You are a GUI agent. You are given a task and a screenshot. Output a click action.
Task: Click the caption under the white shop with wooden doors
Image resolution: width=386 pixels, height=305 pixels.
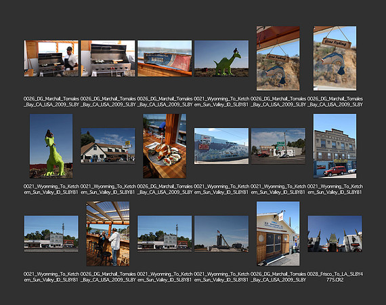pos(278,277)
